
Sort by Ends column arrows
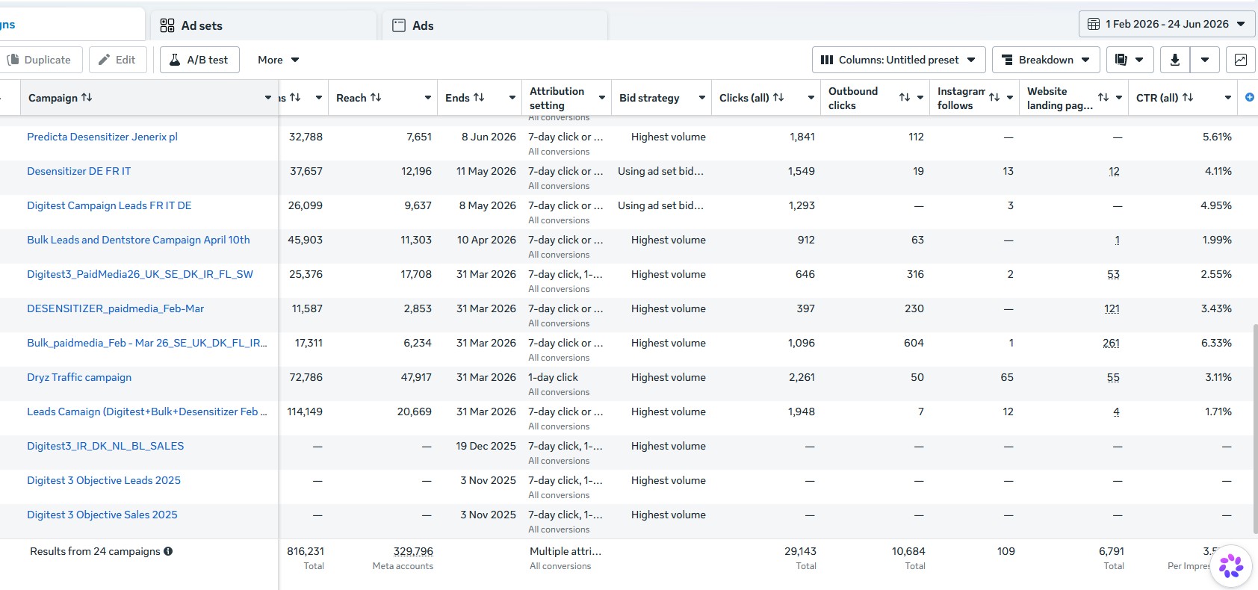(x=479, y=97)
